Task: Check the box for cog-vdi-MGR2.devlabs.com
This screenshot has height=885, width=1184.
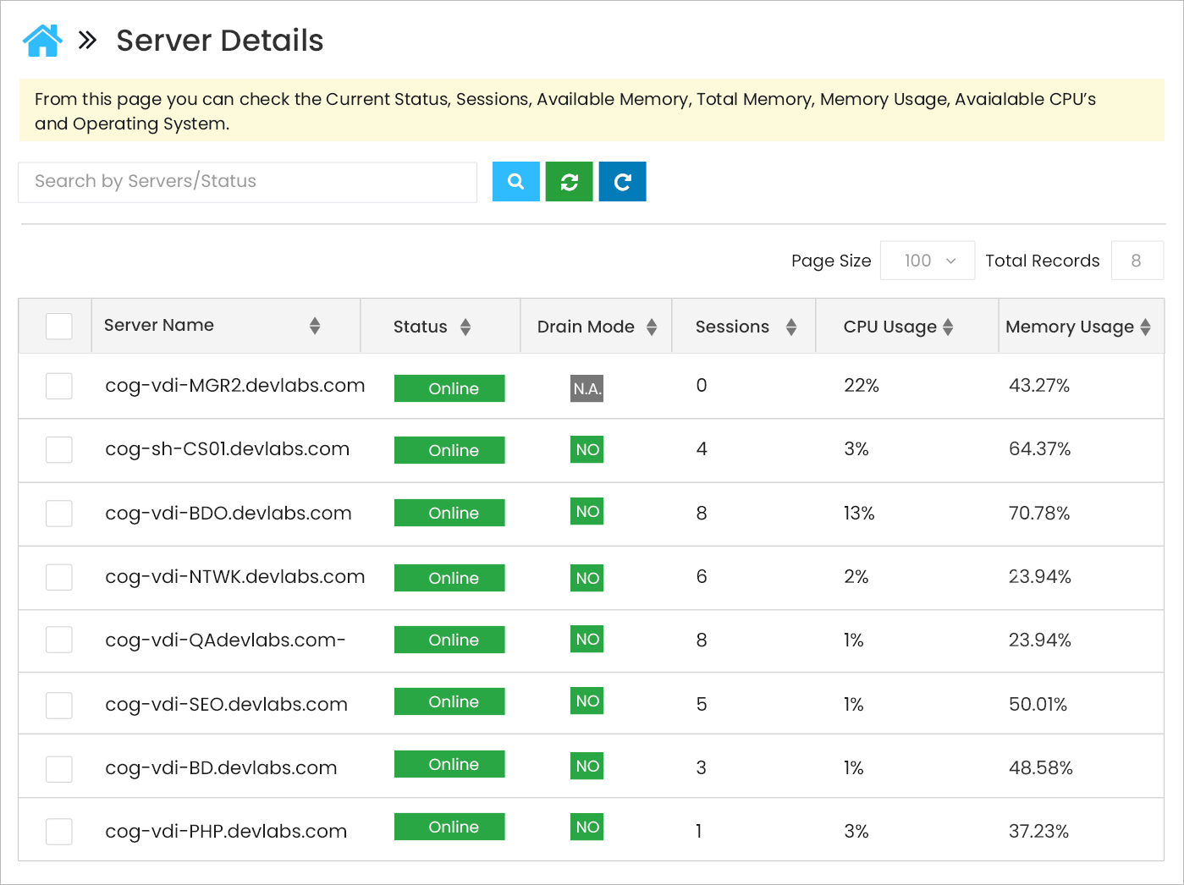Action: (59, 386)
